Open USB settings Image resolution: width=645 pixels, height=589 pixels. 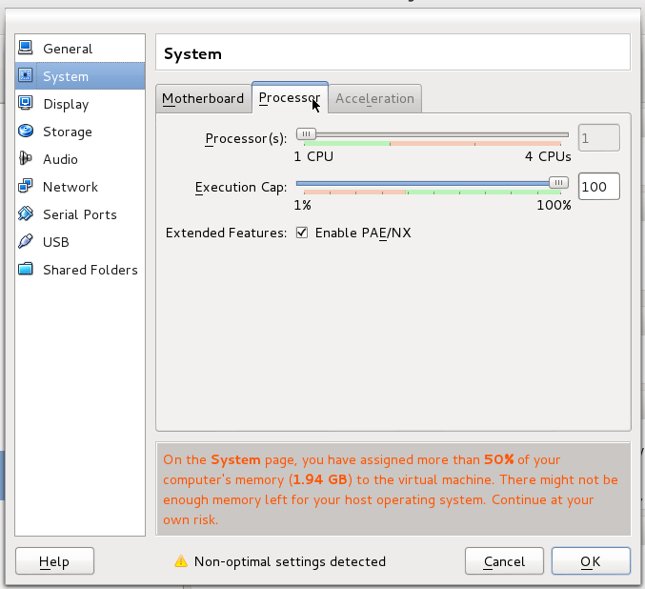[x=80, y=242]
